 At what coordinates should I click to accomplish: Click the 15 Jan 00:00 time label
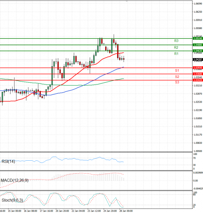point(15,211)
